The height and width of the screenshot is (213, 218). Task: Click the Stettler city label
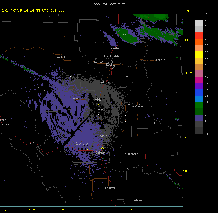pos(160,60)
